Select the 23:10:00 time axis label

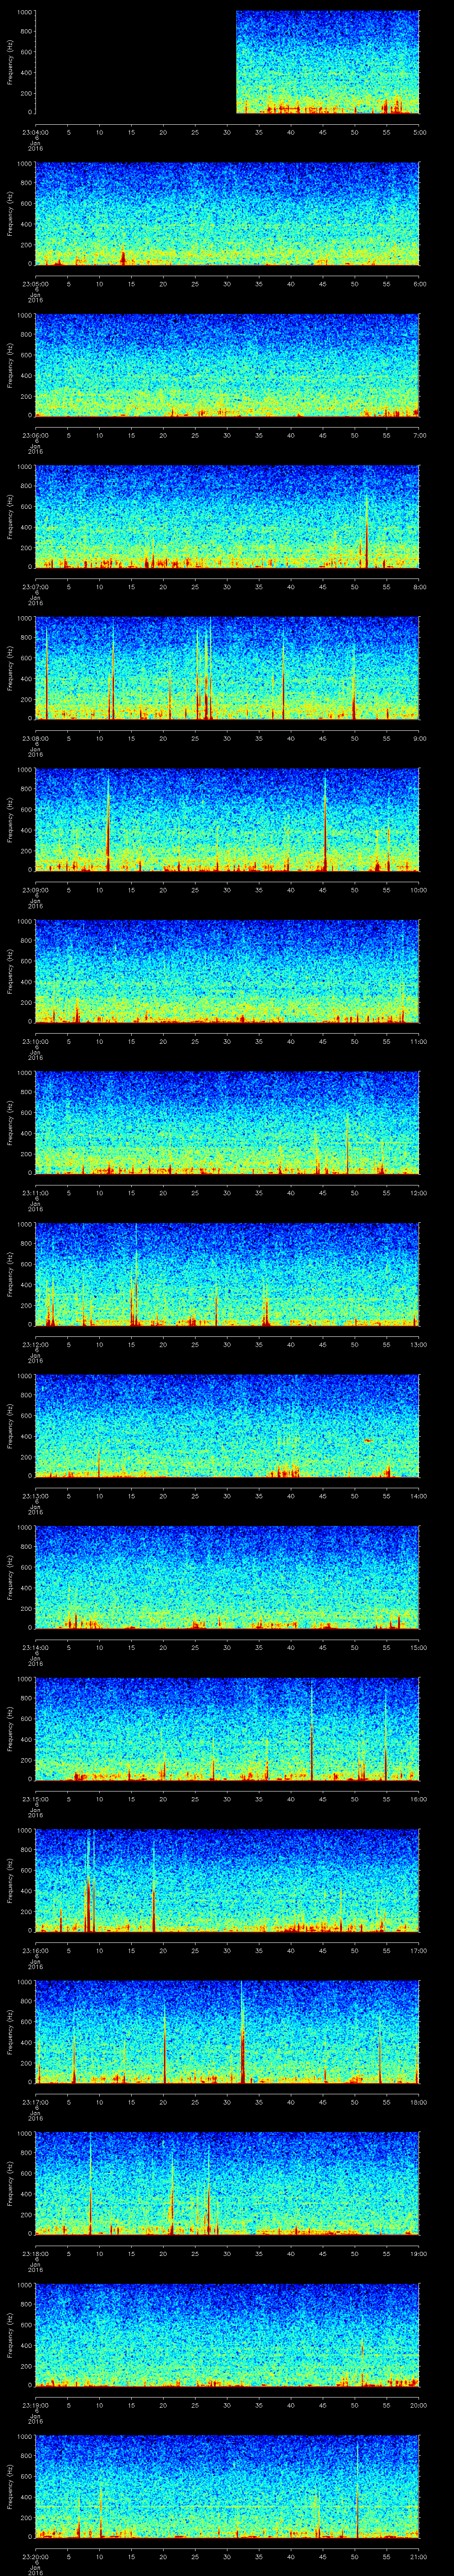pos(35,1041)
